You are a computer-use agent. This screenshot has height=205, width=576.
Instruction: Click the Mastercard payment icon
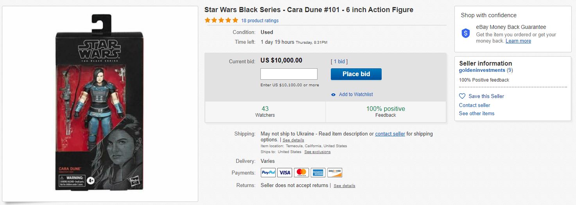pyautogui.click(x=301, y=173)
